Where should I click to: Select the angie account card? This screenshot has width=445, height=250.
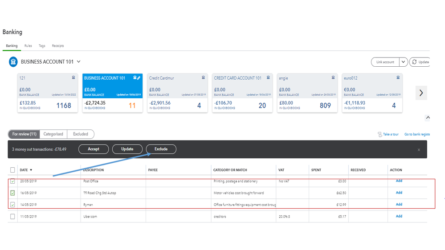(307, 93)
